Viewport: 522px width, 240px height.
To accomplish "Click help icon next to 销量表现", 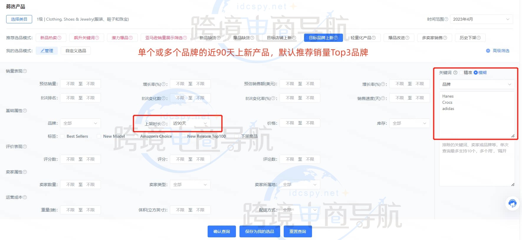I will [25, 71].
